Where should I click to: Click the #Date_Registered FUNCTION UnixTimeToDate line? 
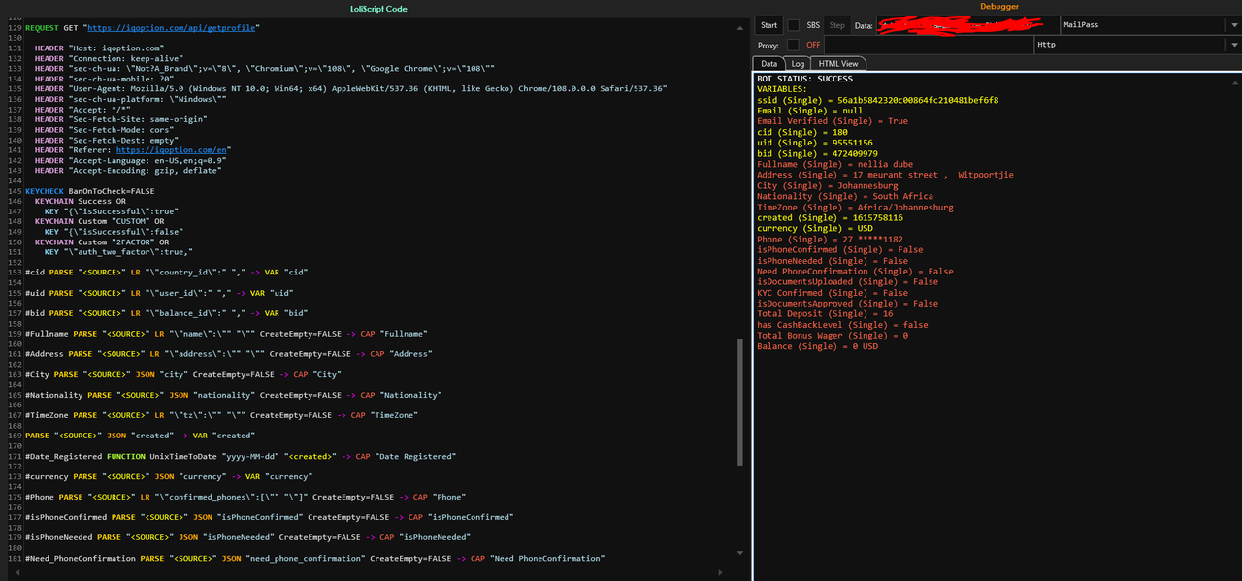(x=241, y=456)
